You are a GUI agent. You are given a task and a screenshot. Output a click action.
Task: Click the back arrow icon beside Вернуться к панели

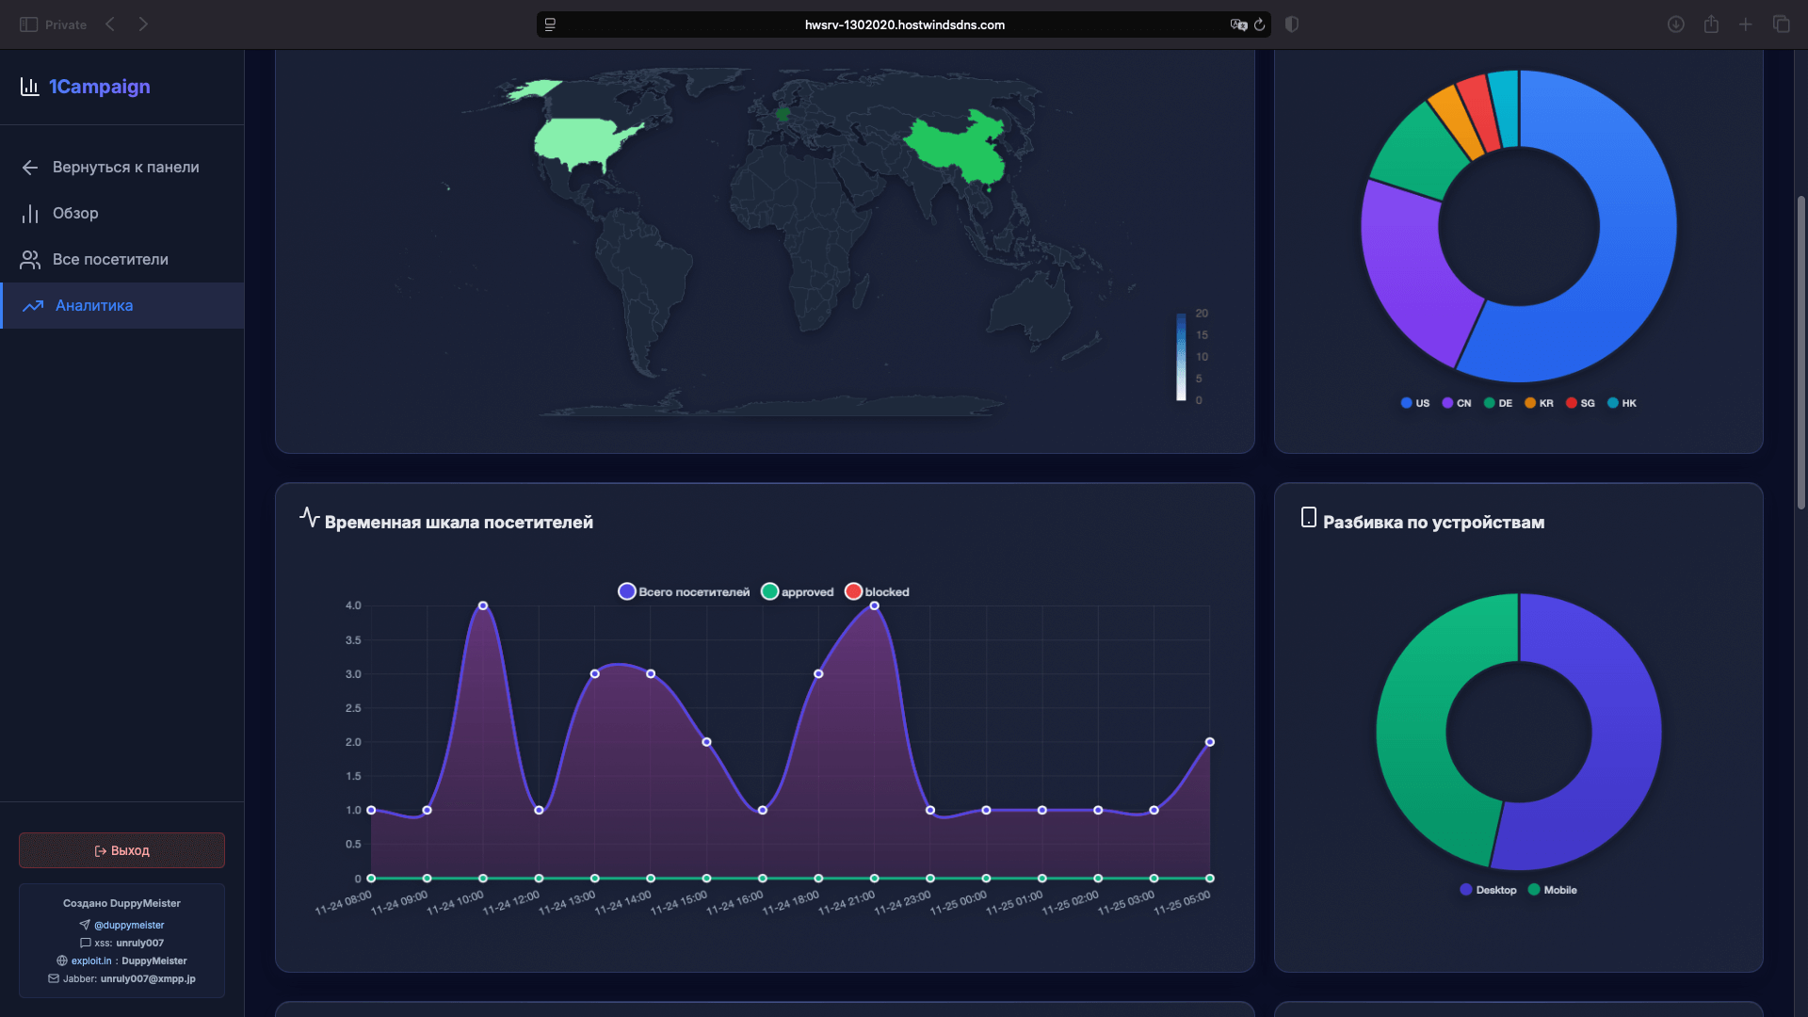coord(30,168)
